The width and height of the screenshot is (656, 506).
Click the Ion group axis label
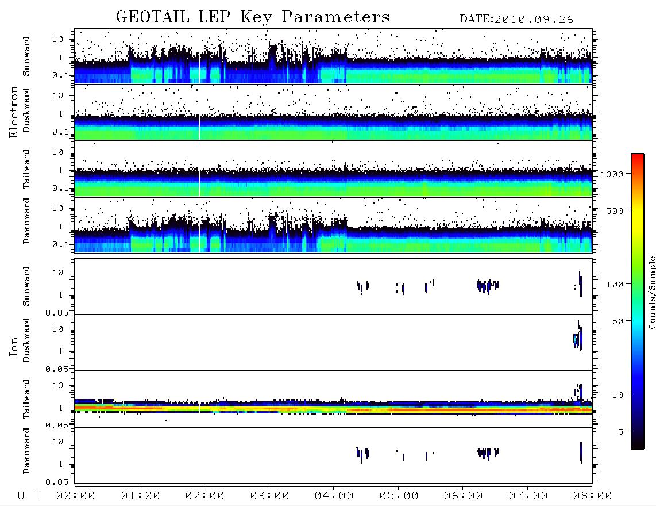coord(14,347)
